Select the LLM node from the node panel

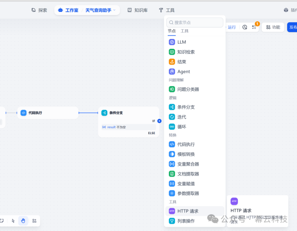[x=182, y=42]
